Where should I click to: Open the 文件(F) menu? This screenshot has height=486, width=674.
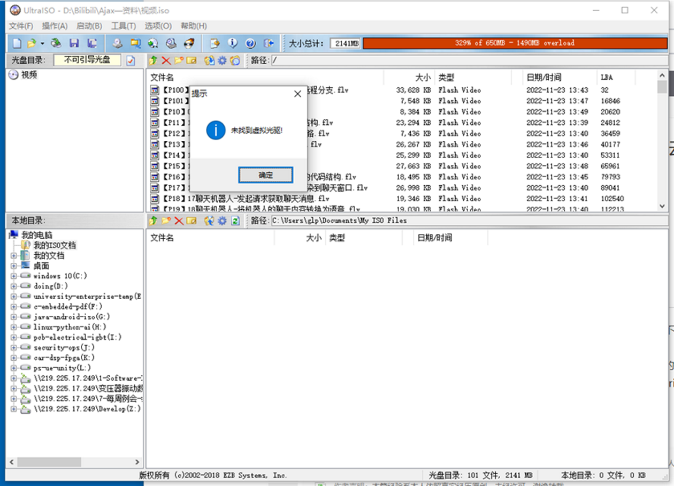coord(21,26)
